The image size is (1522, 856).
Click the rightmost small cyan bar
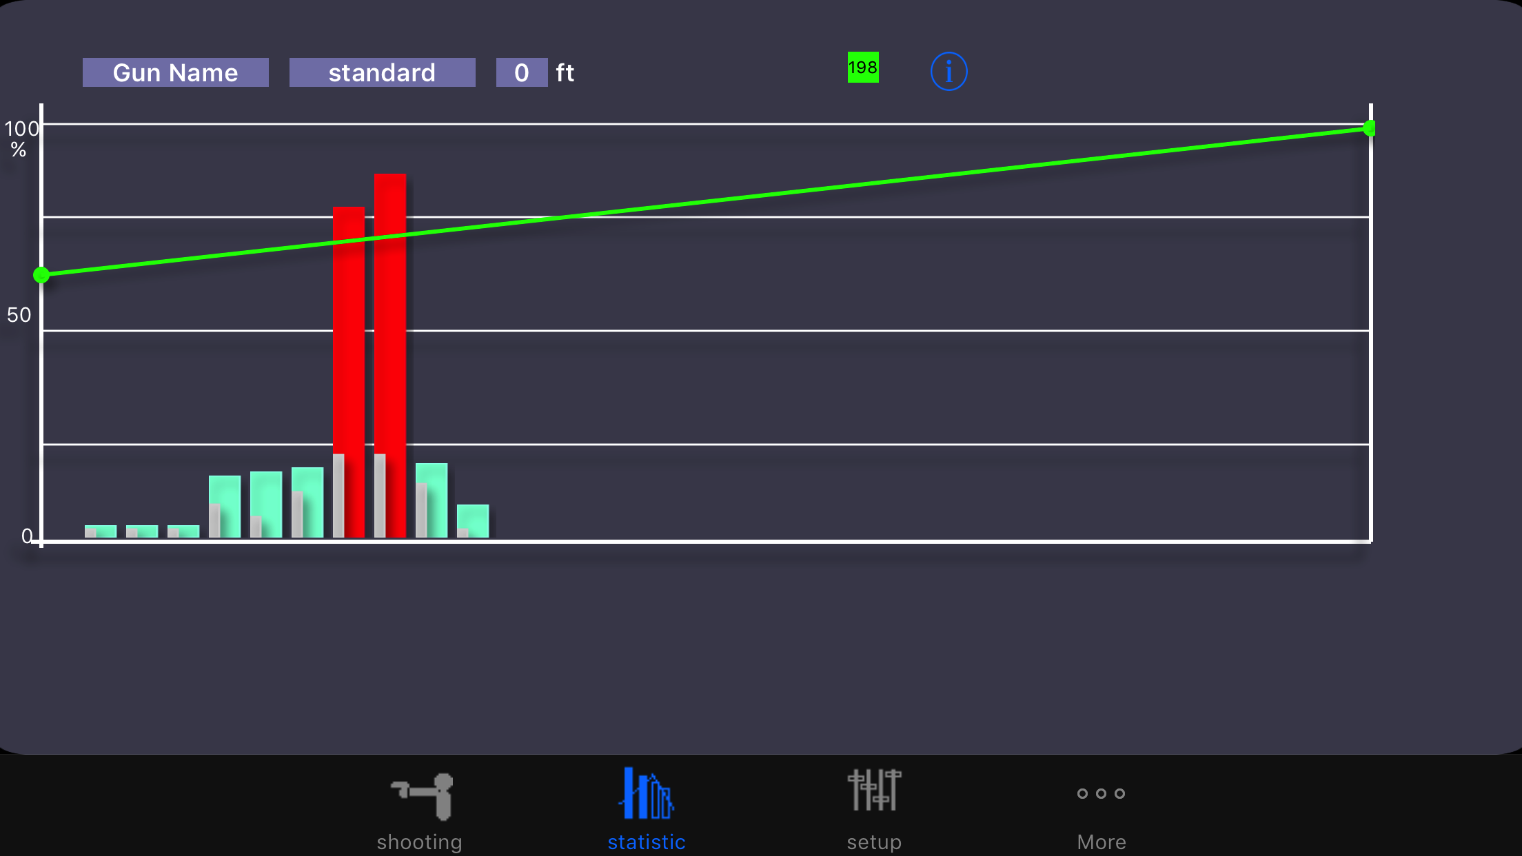click(x=474, y=521)
